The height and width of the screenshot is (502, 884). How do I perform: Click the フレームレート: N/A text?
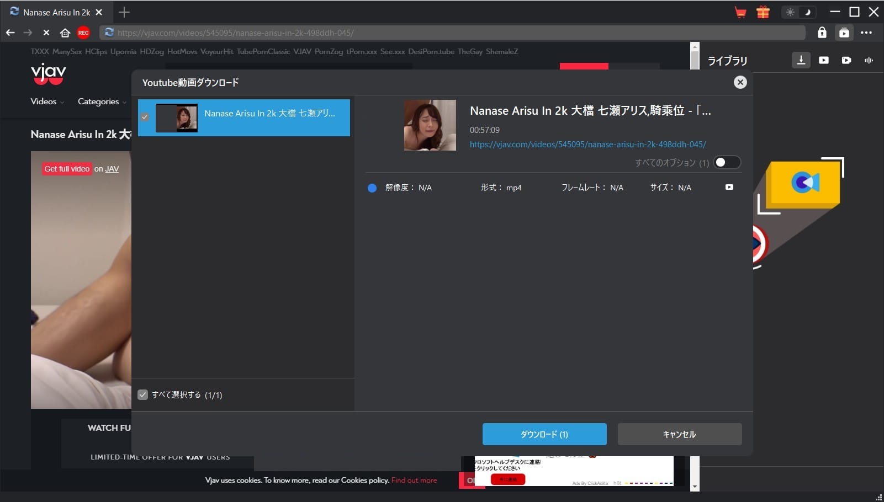[592, 188]
